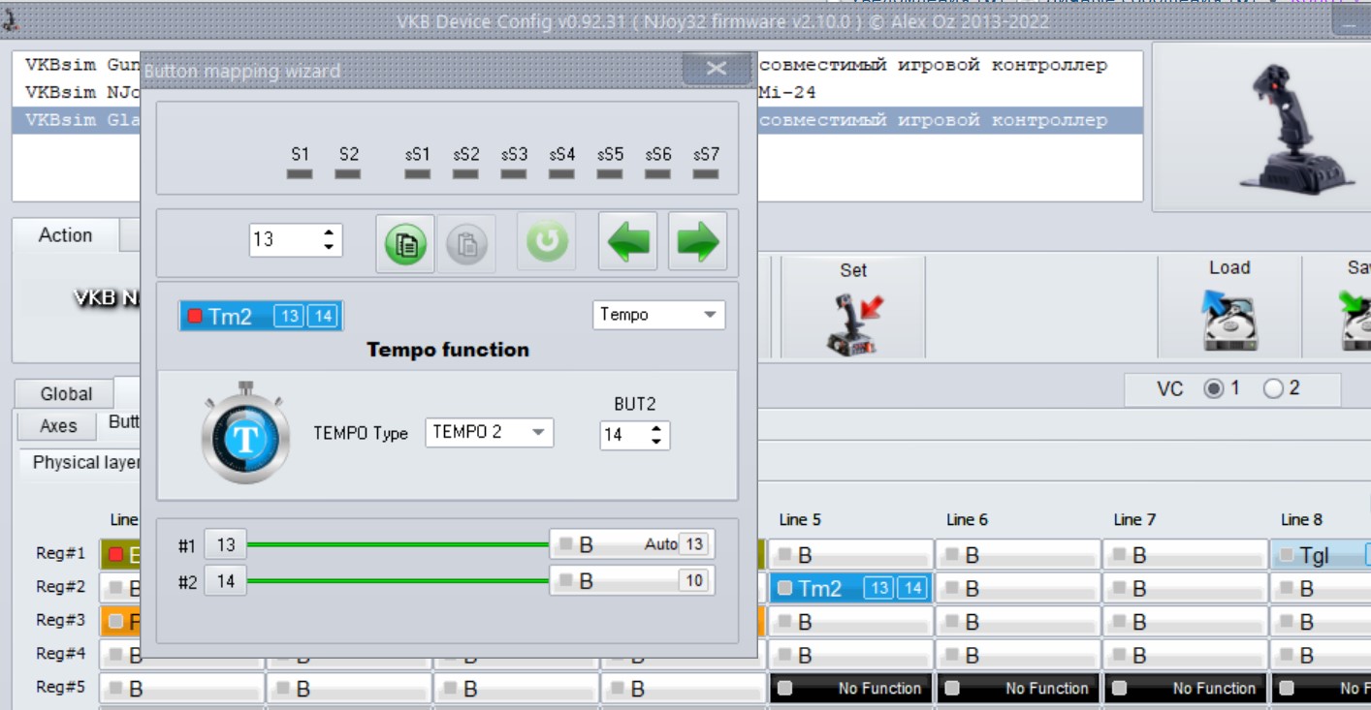Click the Tm2 button label in wizard
The width and height of the screenshot is (1371, 710).
[x=261, y=316]
